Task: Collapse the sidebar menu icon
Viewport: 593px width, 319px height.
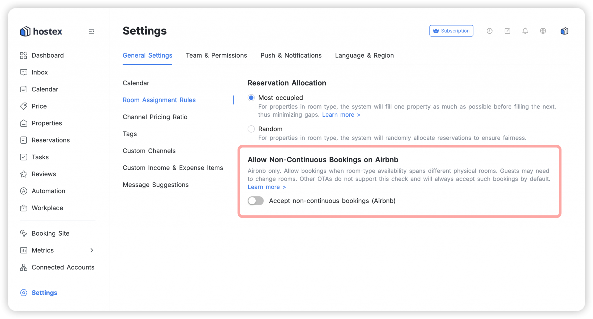Action: click(91, 31)
